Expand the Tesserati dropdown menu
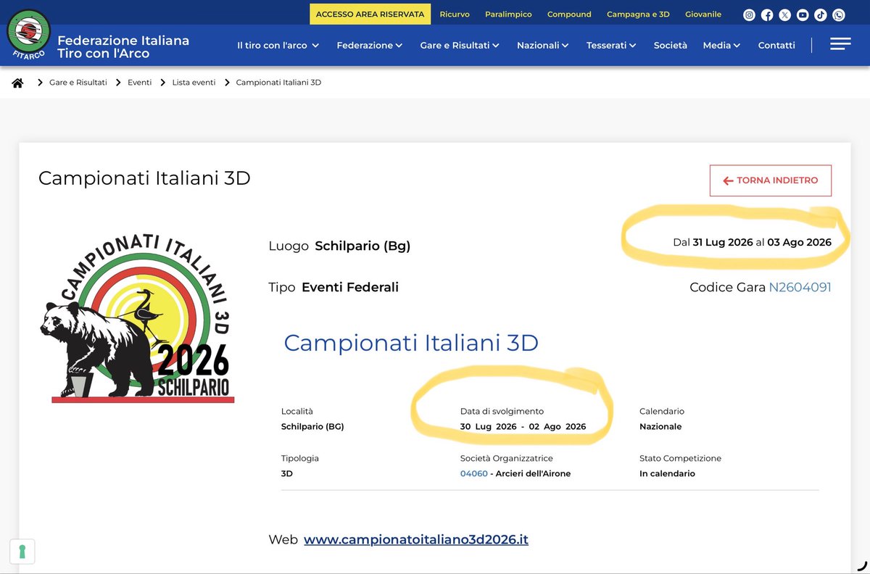Viewport: 870px width, 574px height. click(x=611, y=45)
